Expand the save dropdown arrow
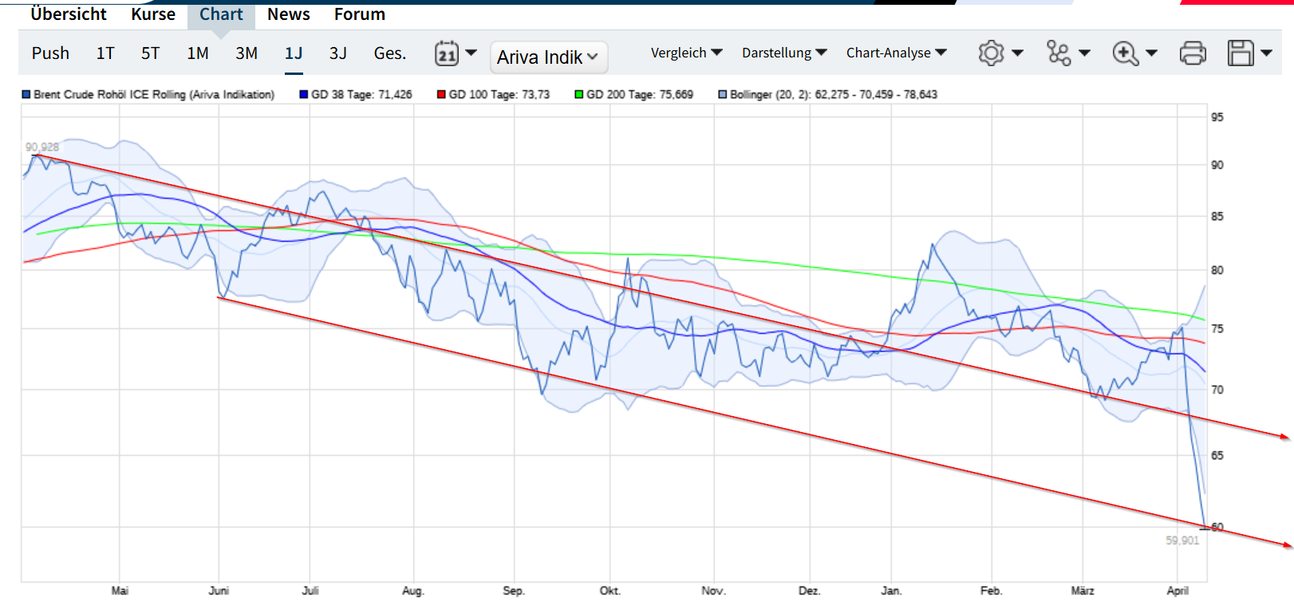1294x609 pixels. (x=1266, y=53)
